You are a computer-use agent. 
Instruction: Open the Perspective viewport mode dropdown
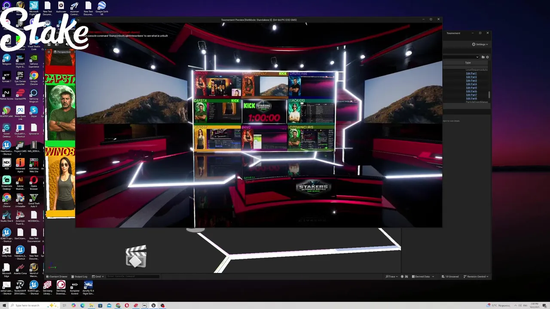[x=63, y=52]
